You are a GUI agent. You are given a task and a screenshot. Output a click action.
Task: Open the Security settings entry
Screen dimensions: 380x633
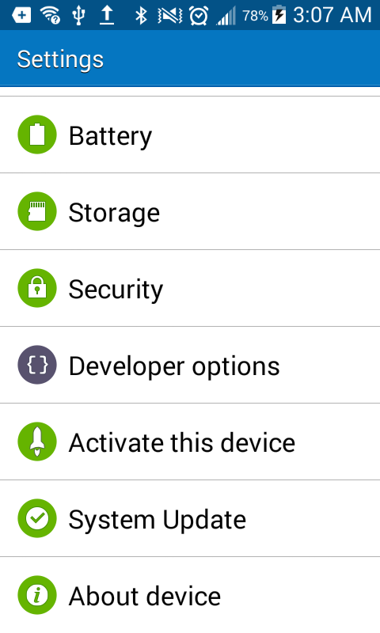(x=190, y=288)
